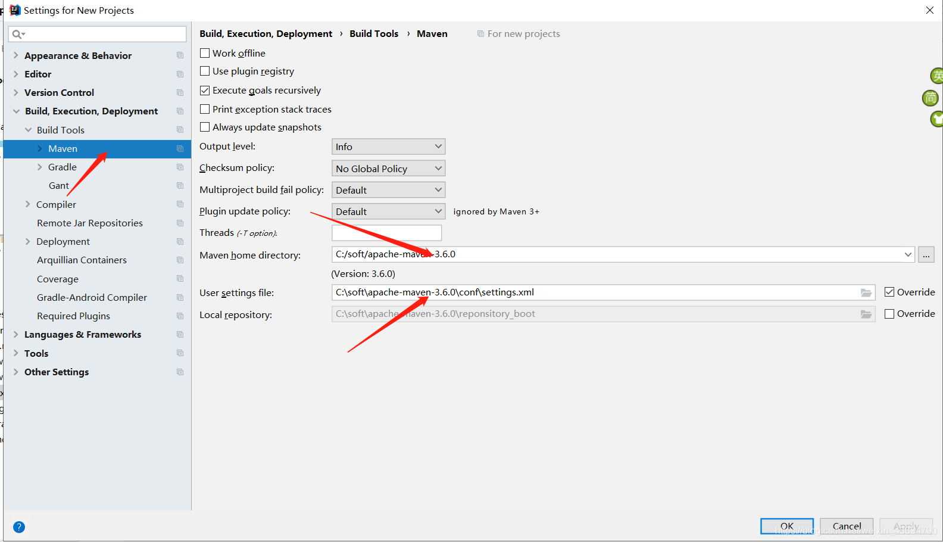Select Gradle-Android Compiler item
The height and width of the screenshot is (542, 943).
[92, 297]
